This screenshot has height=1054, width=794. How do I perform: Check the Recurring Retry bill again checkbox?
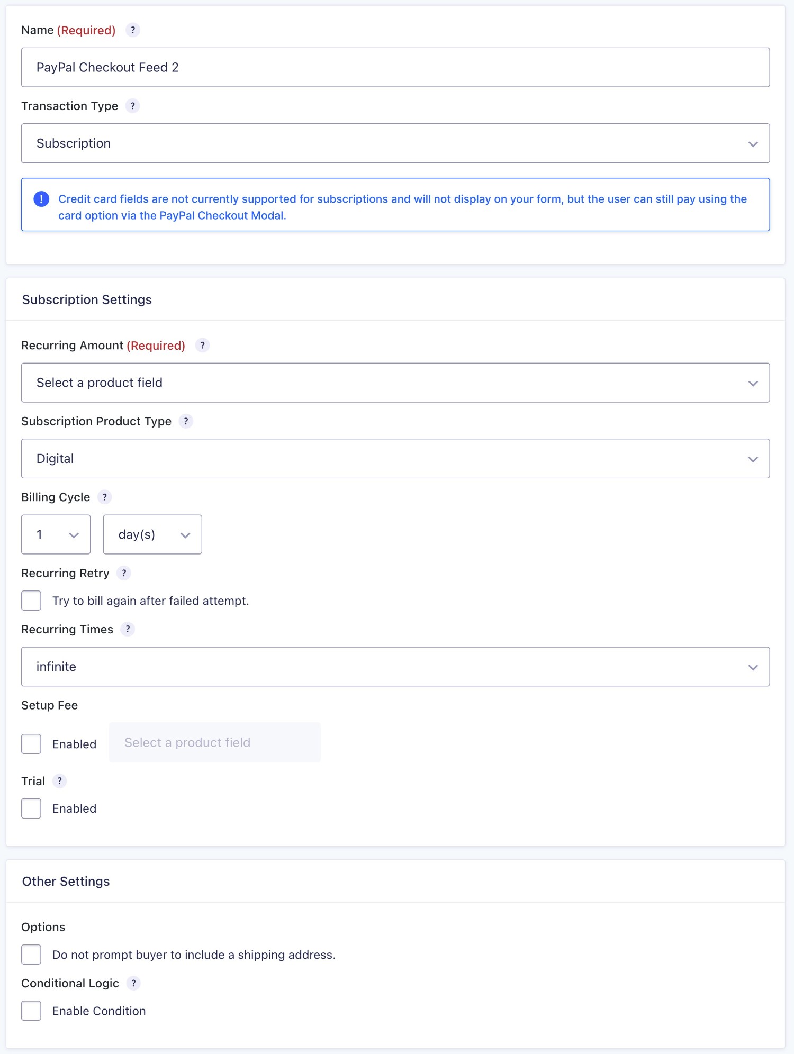31,601
